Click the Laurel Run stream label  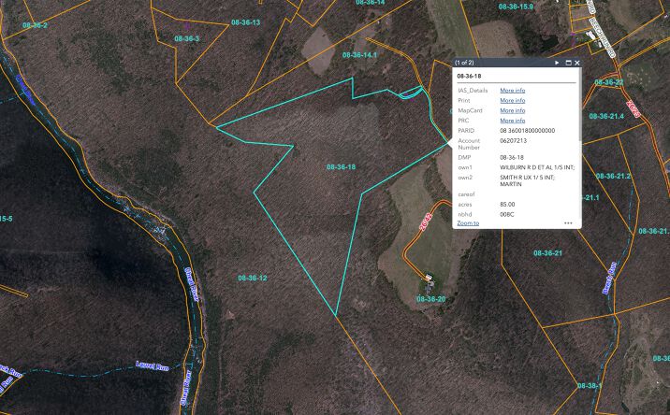pos(153,365)
